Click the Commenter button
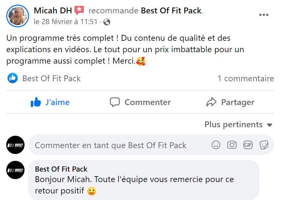The height and width of the screenshot is (200, 282). pos(140,102)
